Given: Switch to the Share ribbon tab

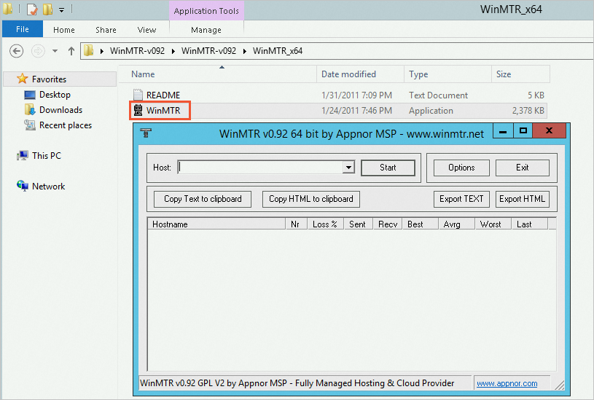Looking at the screenshot, I should (x=106, y=30).
